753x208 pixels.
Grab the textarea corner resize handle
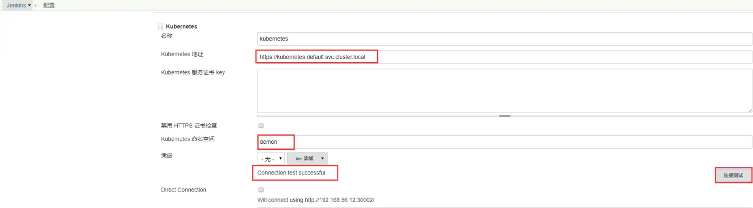tap(749, 110)
